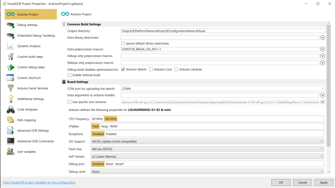Open Flash Size dropdown

click(207, 149)
